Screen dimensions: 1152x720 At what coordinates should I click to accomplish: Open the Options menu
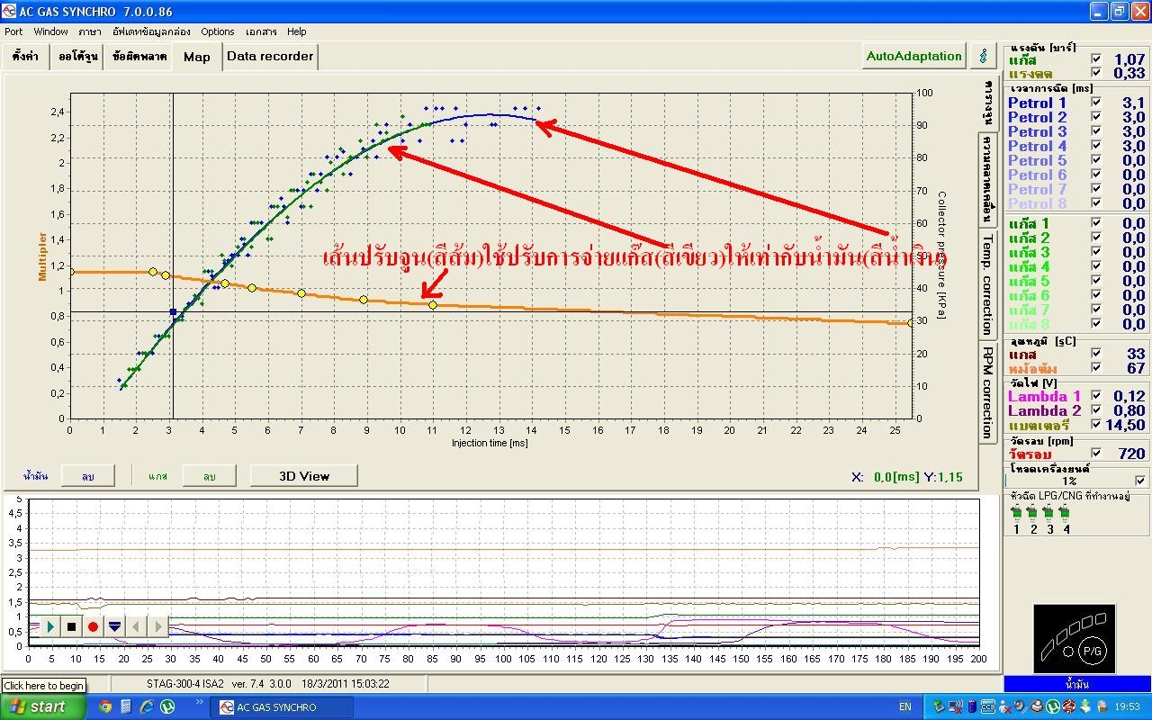coord(218,31)
